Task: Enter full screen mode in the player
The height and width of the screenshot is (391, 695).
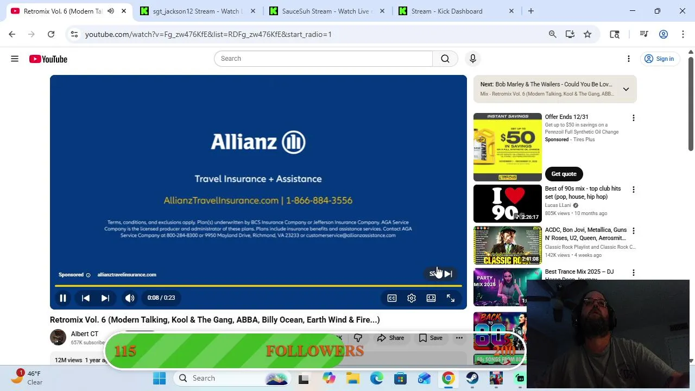Action: [x=451, y=298]
